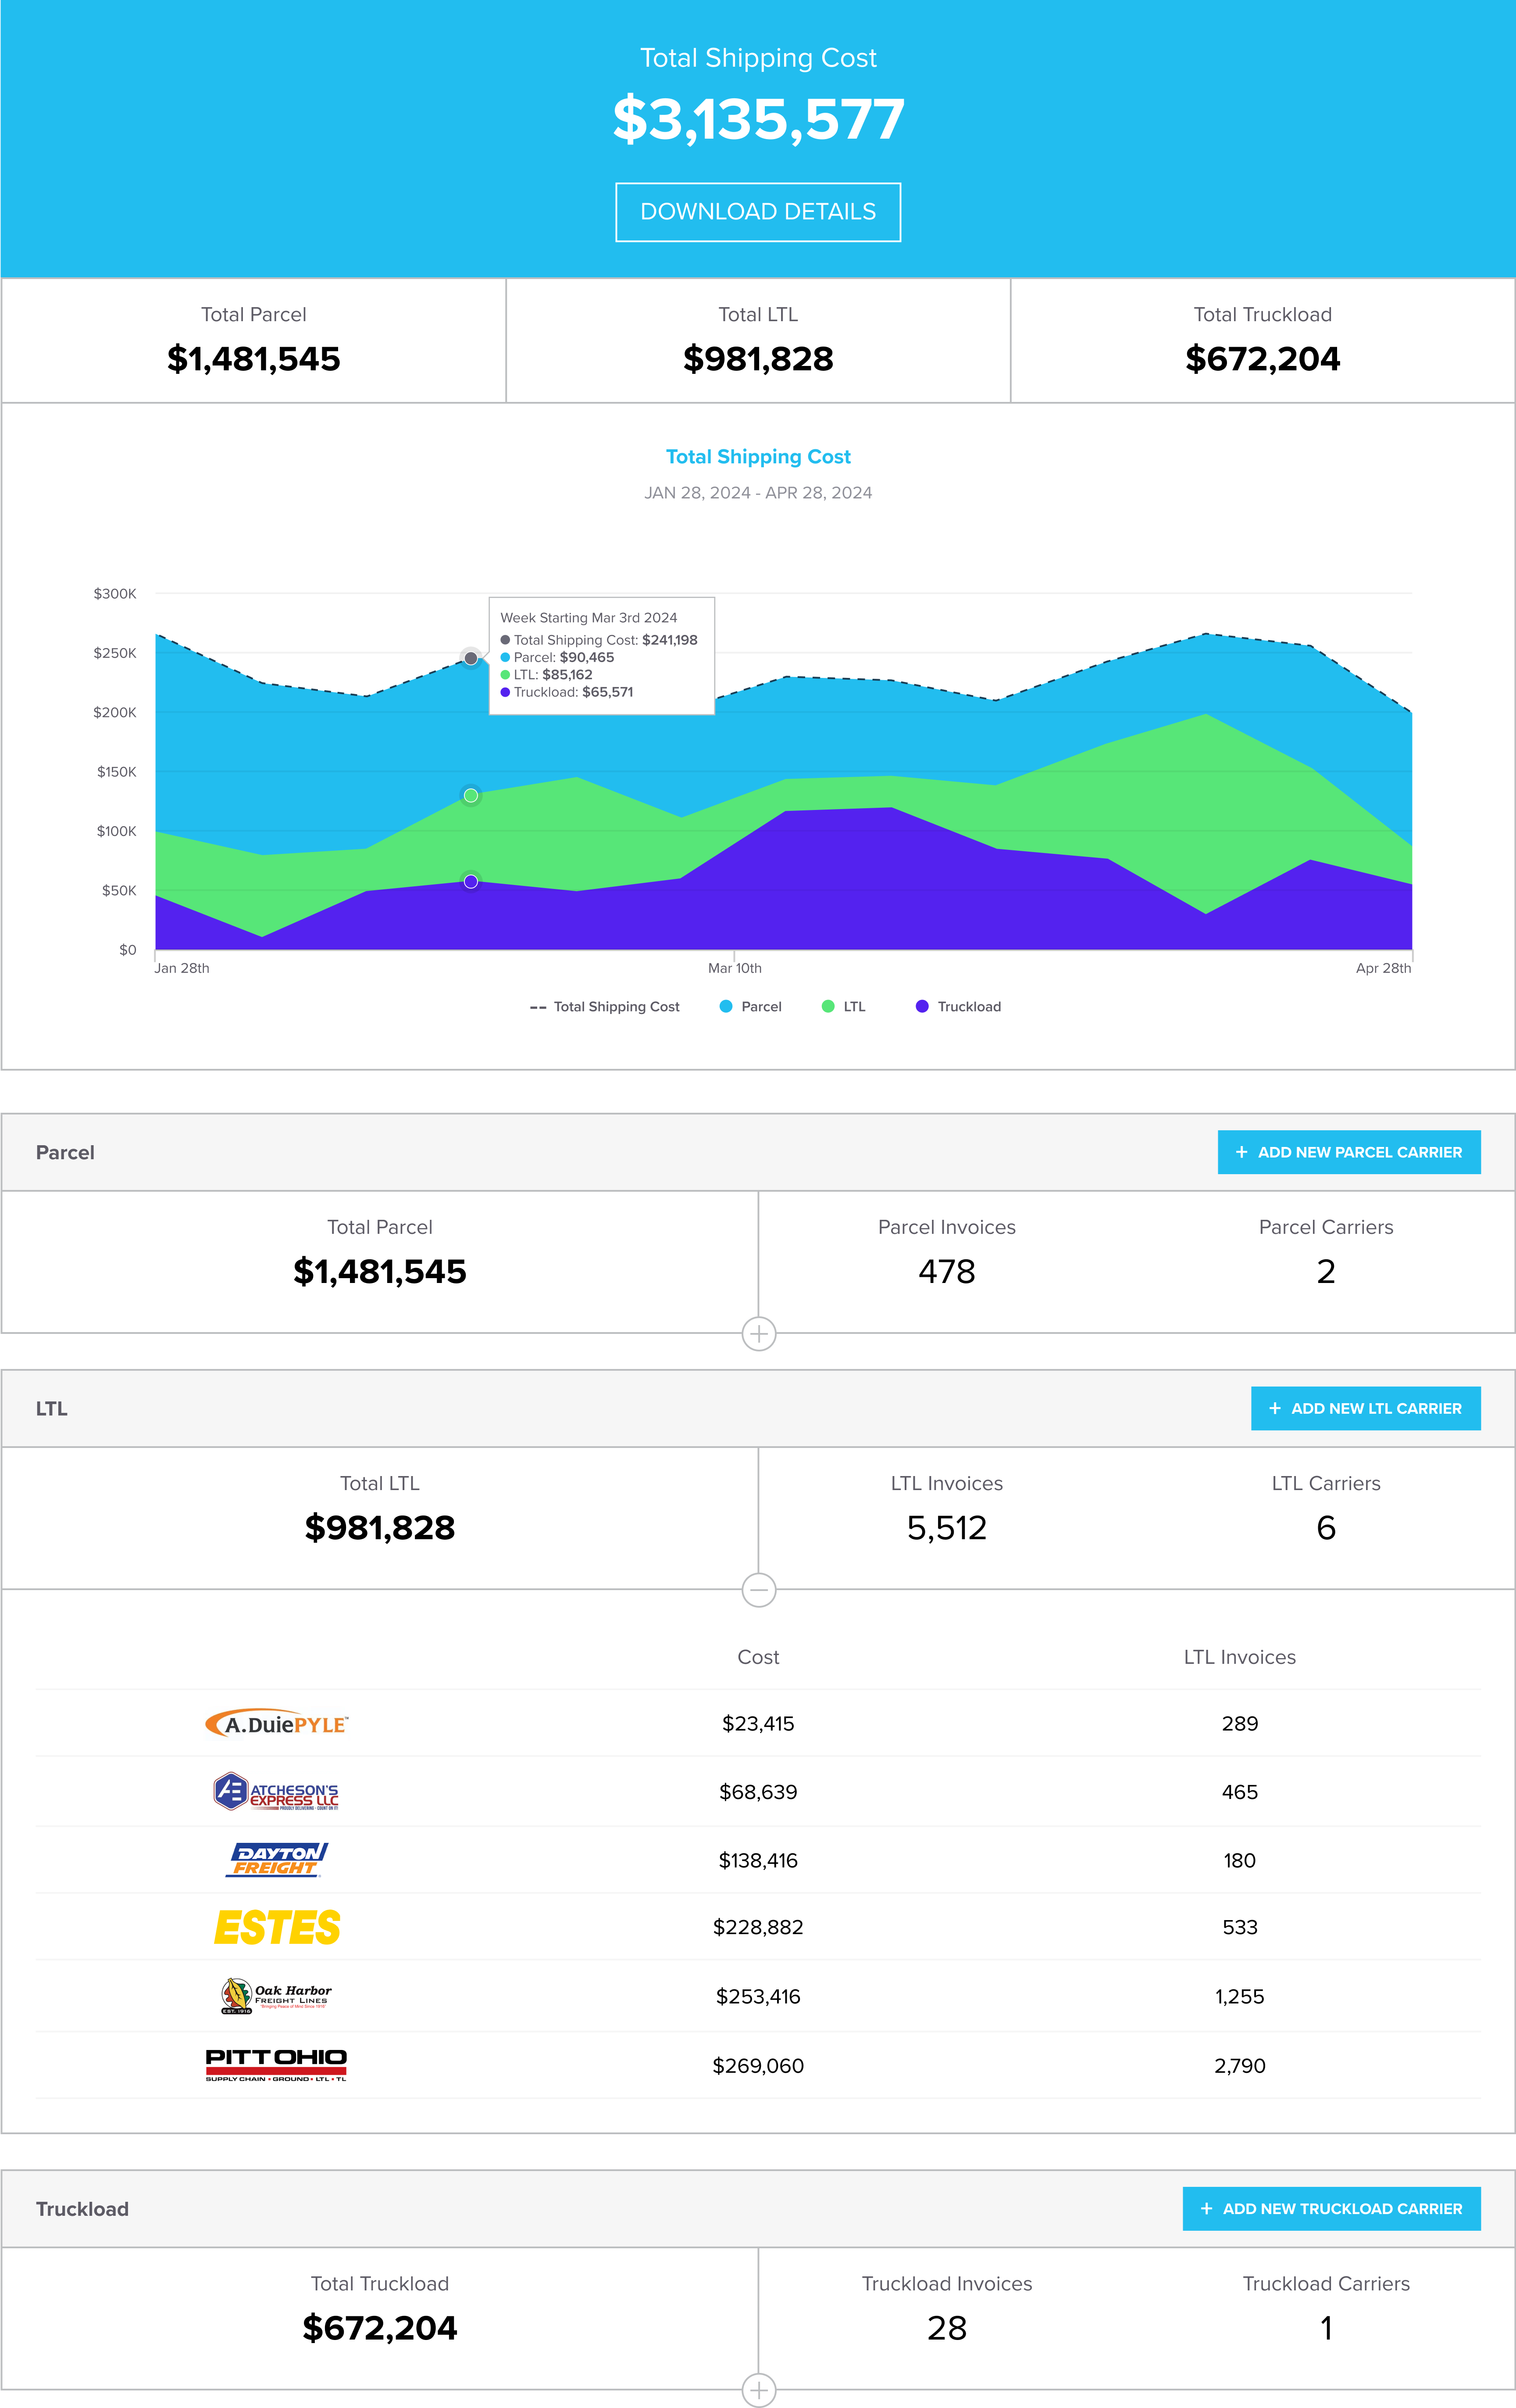
Task: Select the Total Truckload $672,204 summary card
Action: [x=1262, y=340]
